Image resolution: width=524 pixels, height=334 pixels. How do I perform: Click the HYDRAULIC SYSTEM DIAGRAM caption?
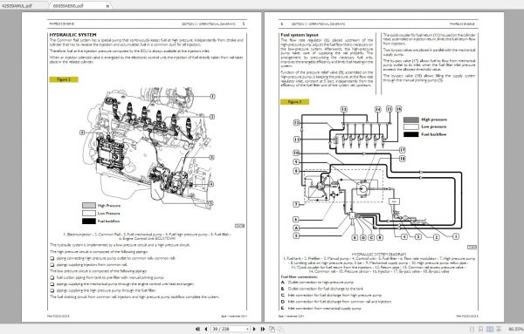coord(379,255)
